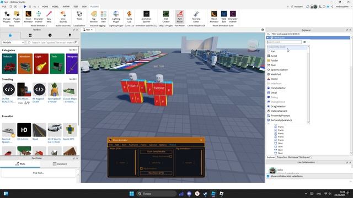The width and height of the screenshot is (353, 198).
Task: Select the Vehicle category thumbnail
Action: (9, 64)
